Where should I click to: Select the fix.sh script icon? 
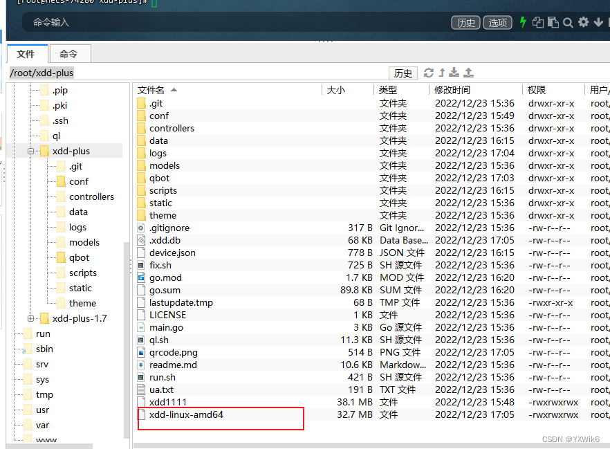click(141, 266)
